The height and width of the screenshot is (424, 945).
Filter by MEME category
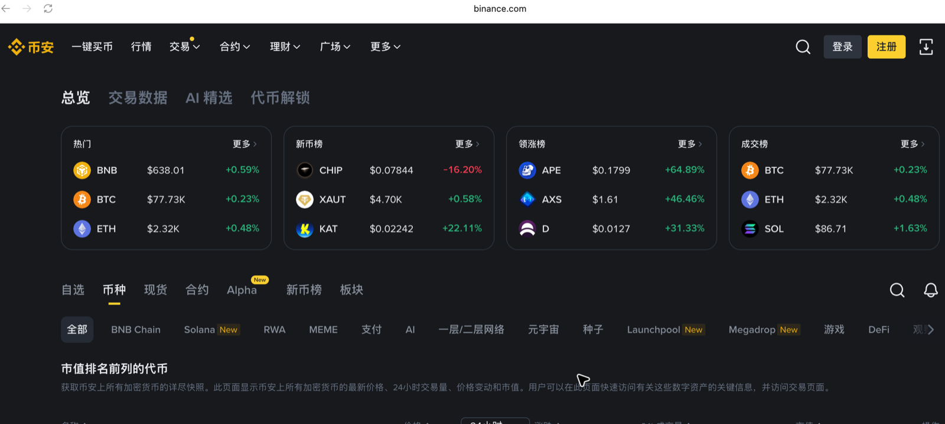tap(324, 330)
